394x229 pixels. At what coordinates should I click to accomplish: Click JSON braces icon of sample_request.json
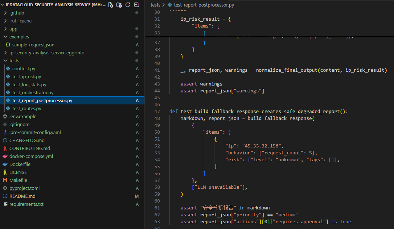point(8,45)
